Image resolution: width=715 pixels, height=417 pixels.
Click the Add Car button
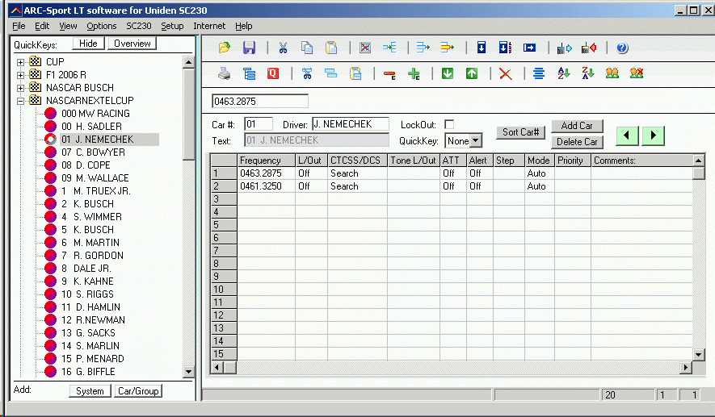(x=577, y=126)
